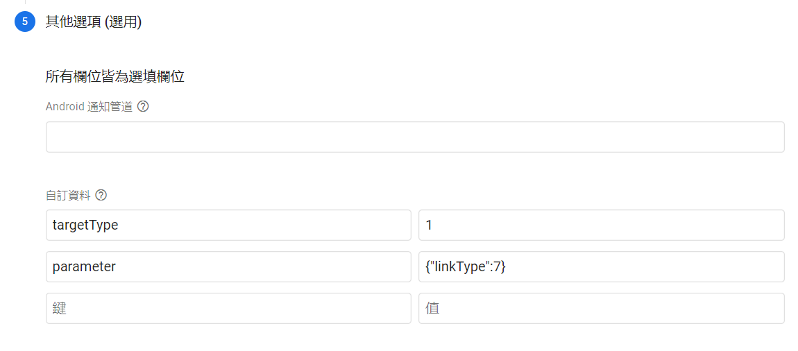Focus the empty 值 value field
Viewport: 798px width, 351px height.
601,308
